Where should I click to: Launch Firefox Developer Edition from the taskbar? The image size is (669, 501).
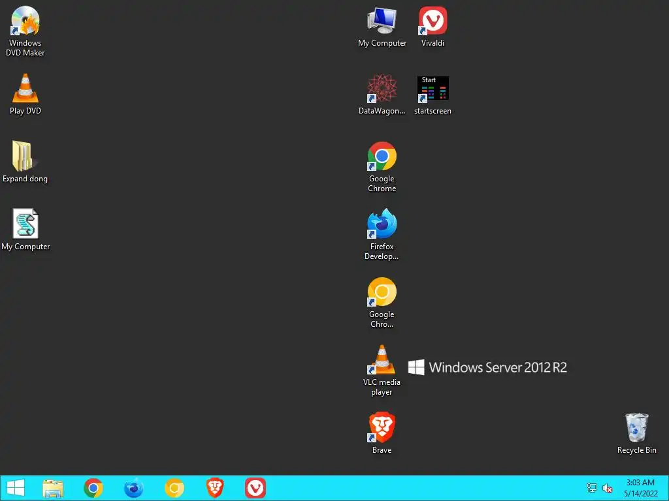(x=133, y=488)
